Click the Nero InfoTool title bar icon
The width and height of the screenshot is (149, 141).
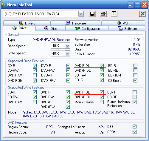tap(4, 4)
